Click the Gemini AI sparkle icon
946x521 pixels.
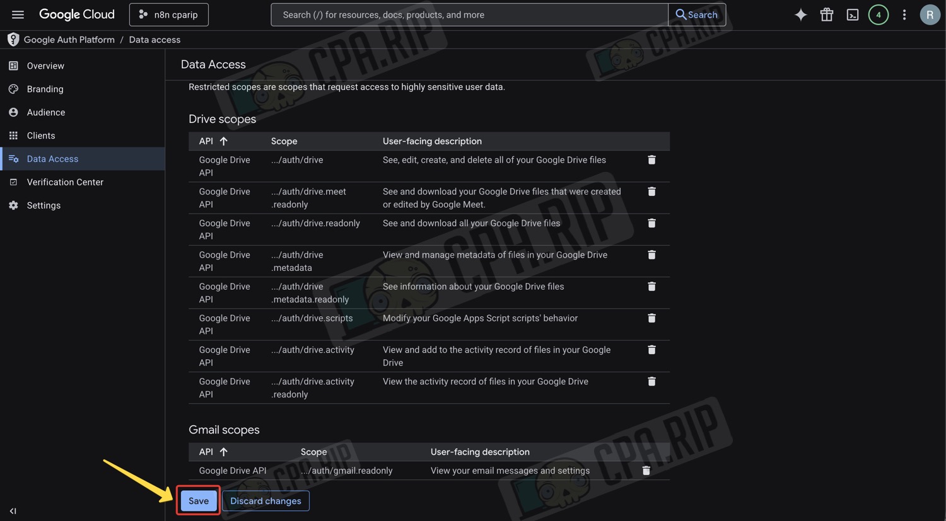(800, 14)
